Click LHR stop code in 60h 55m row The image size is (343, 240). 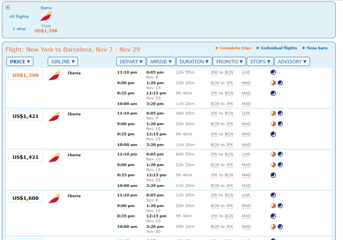click(x=246, y=154)
